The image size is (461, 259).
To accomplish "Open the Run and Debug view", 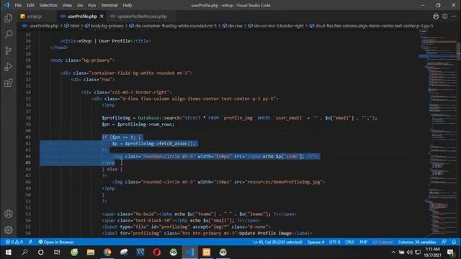I will point(8,67).
